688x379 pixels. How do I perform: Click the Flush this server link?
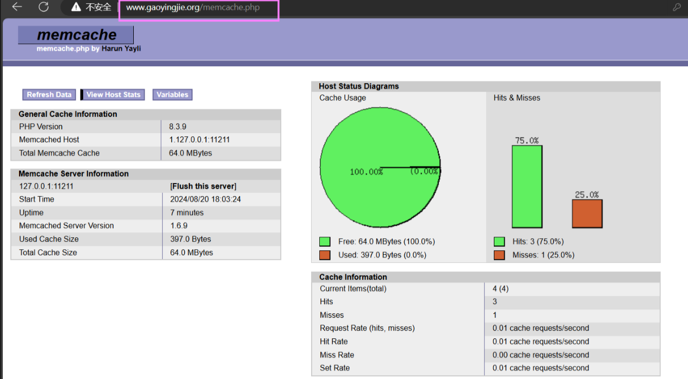tap(203, 186)
